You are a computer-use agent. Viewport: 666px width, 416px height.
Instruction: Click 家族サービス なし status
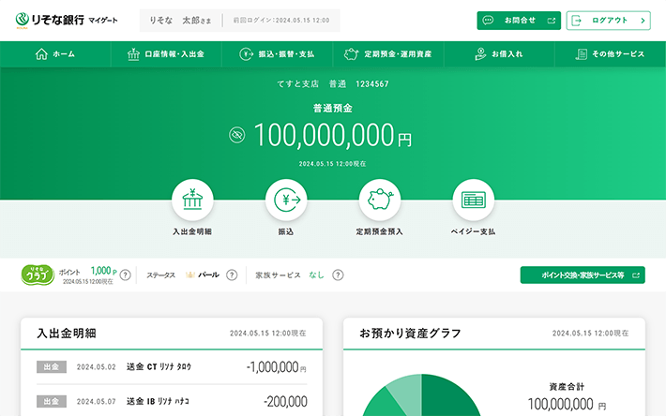tap(290, 275)
